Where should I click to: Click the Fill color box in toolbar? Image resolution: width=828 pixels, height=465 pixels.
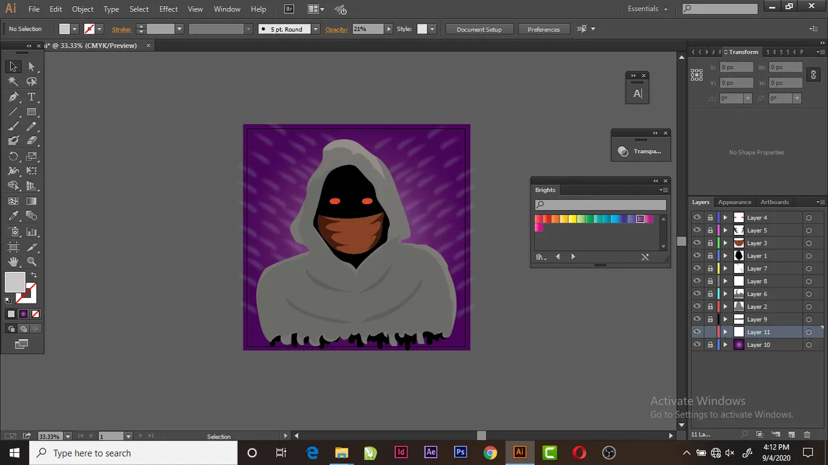pyautogui.click(x=14, y=282)
